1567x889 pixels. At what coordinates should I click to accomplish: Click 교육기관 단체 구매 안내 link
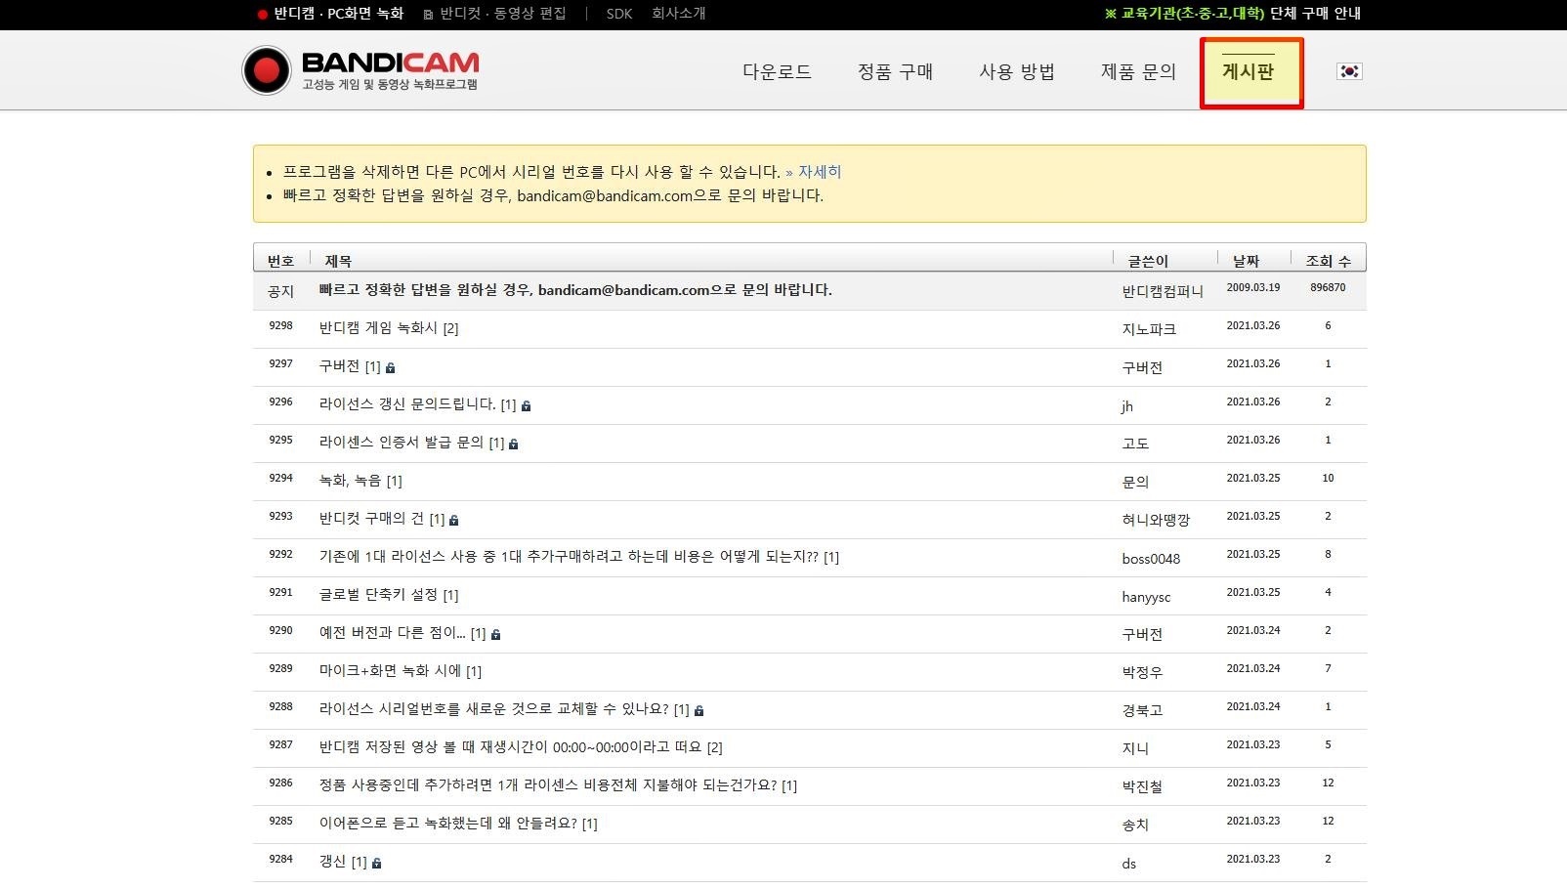tap(1232, 14)
